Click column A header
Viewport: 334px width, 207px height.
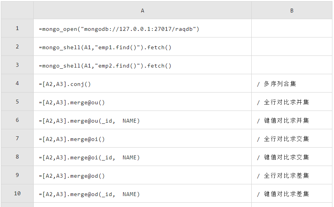[142, 11]
